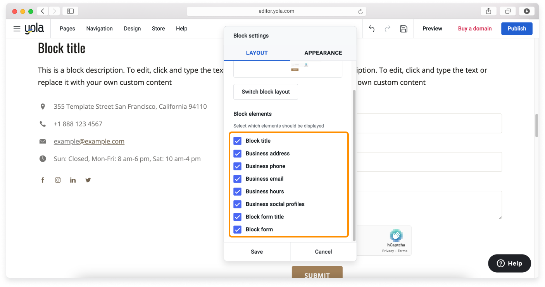Switch to the APPEARANCE tab

pos(323,53)
